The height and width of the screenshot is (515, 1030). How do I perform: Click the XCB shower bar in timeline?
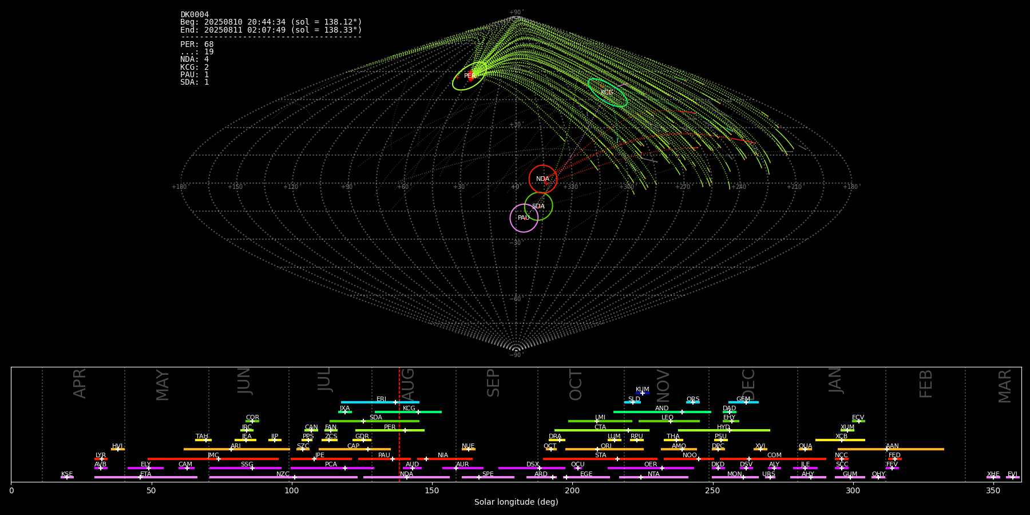[840, 440]
